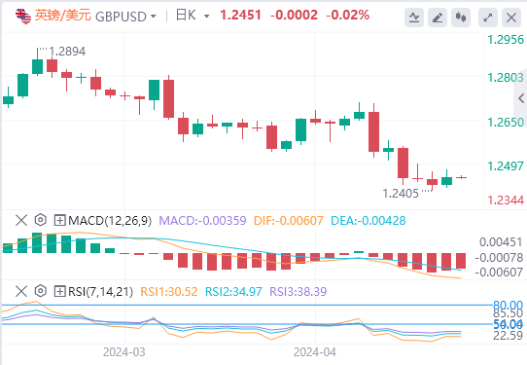Toggle the RSI panel expand box

60,291
